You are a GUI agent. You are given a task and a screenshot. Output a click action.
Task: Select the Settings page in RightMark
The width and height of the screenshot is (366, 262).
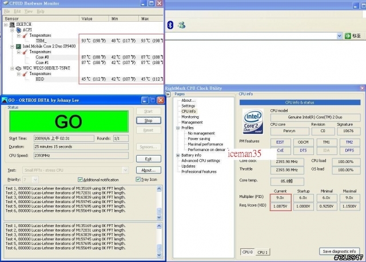click(188, 106)
